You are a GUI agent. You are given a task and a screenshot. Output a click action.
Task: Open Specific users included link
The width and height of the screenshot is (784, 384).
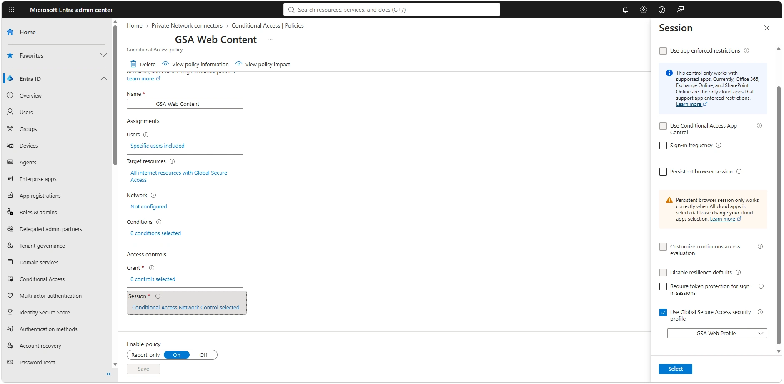[x=158, y=146]
